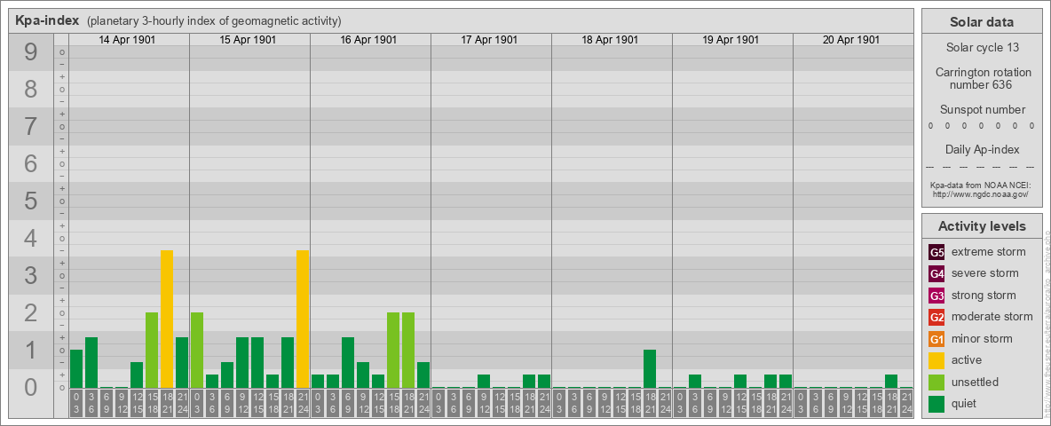The height and width of the screenshot is (426, 1051).
Task: Click the Sunspot number label
Action: point(982,110)
